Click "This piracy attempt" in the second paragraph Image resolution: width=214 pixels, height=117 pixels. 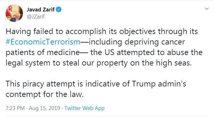coord(40,84)
